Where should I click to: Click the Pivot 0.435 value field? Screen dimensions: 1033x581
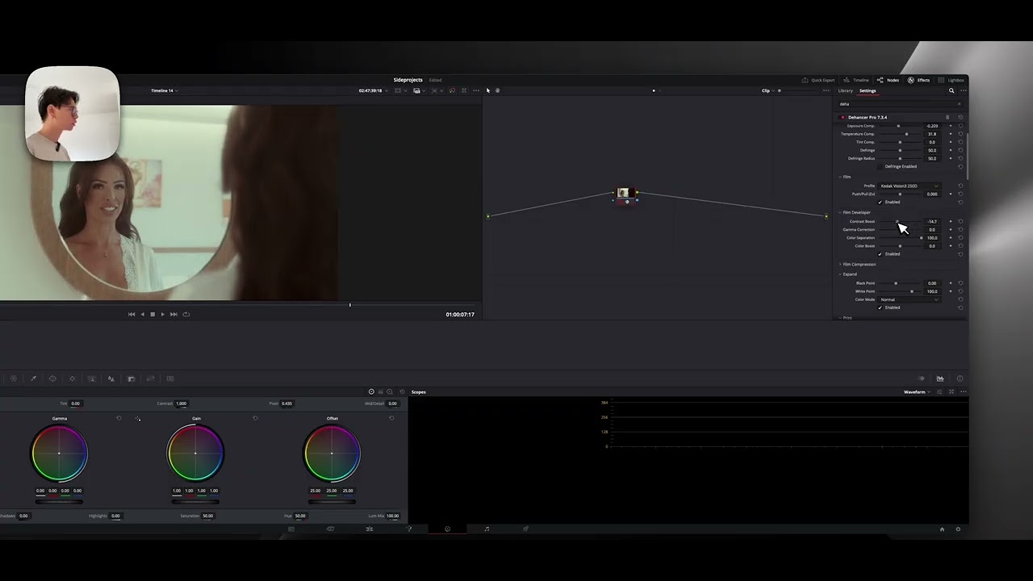286,403
